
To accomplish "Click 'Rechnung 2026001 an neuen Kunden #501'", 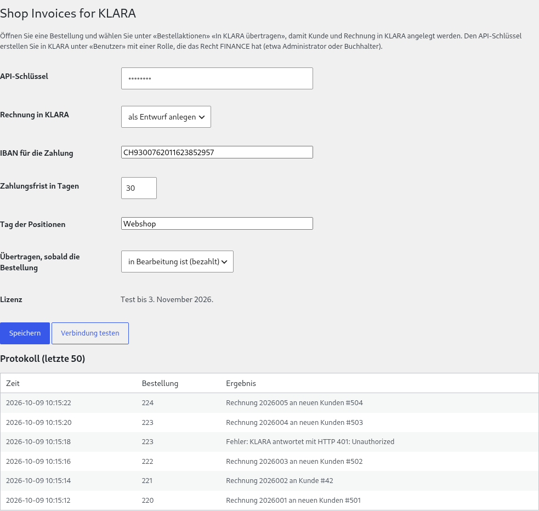I will click(293, 501).
